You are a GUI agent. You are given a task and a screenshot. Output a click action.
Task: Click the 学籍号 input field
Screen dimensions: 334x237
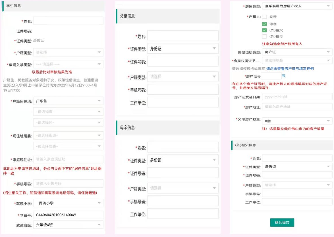pos(68,215)
